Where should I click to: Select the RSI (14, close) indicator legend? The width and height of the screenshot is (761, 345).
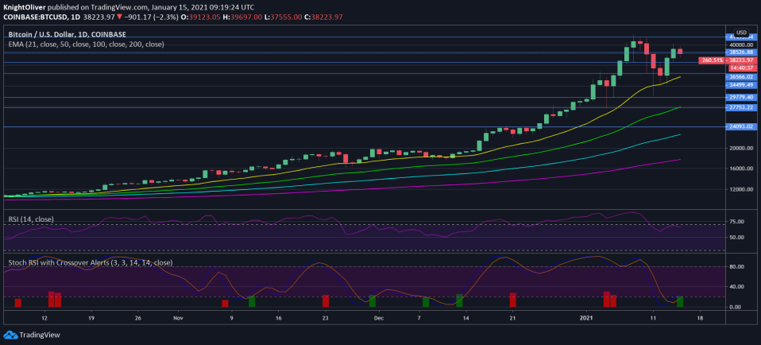tap(33, 217)
